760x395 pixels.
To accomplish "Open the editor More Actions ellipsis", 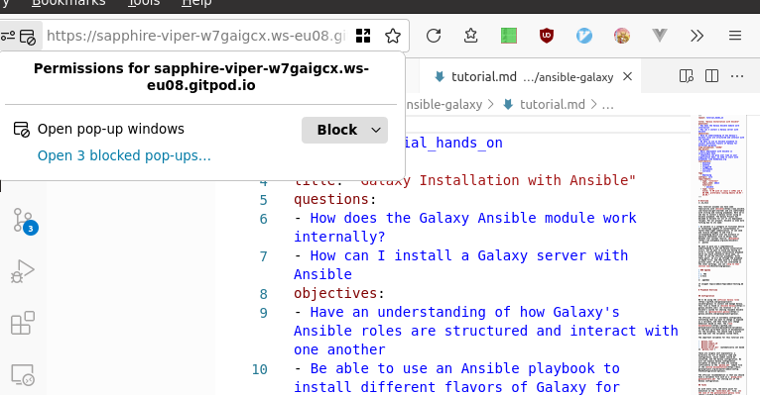I will tap(737, 76).
